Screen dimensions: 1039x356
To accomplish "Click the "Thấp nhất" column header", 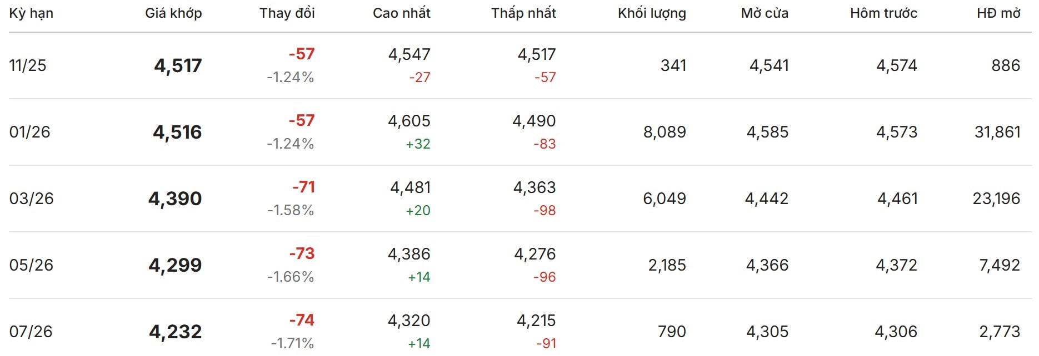I will pos(523,13).
